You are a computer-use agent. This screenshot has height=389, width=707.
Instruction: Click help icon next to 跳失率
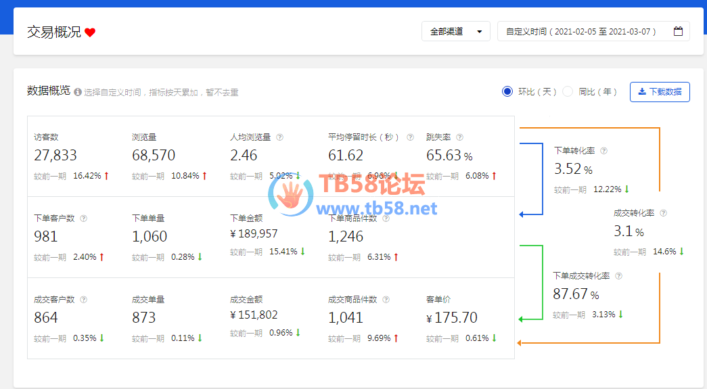pyautogui.click(x=459, y=137)
